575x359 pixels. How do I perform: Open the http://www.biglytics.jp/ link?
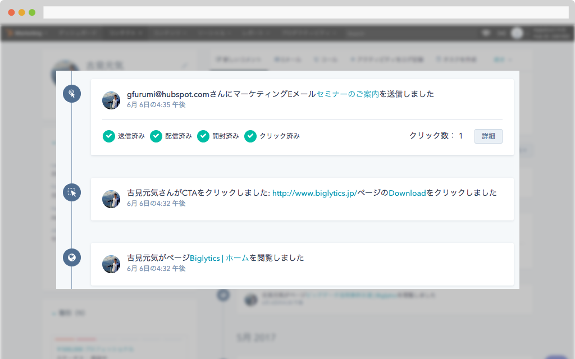tap(314, 193)
